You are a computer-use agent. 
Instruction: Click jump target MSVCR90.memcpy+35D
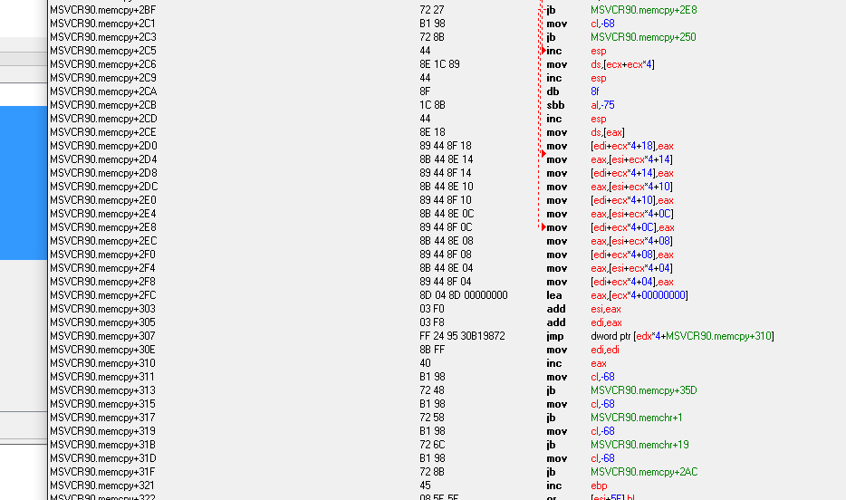644,390
